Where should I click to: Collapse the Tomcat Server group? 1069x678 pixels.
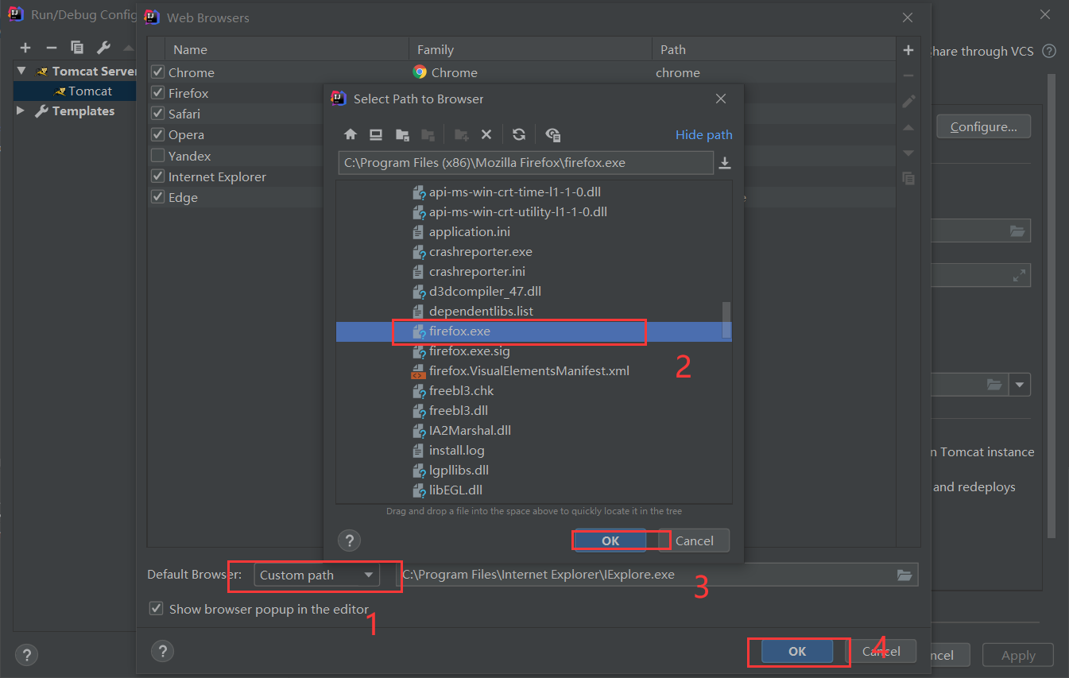tap(20, 70)
